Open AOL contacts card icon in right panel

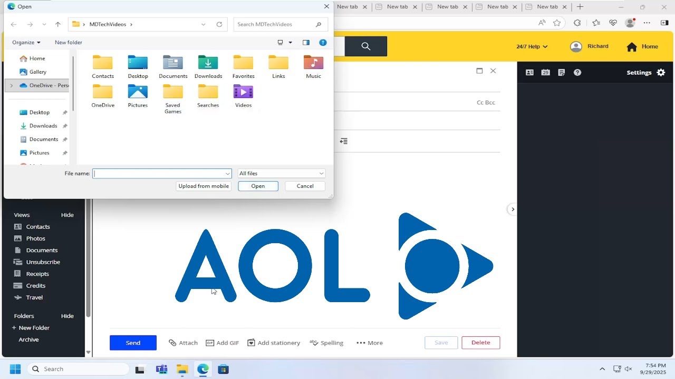pyautogui.click(x=529, y=73)
